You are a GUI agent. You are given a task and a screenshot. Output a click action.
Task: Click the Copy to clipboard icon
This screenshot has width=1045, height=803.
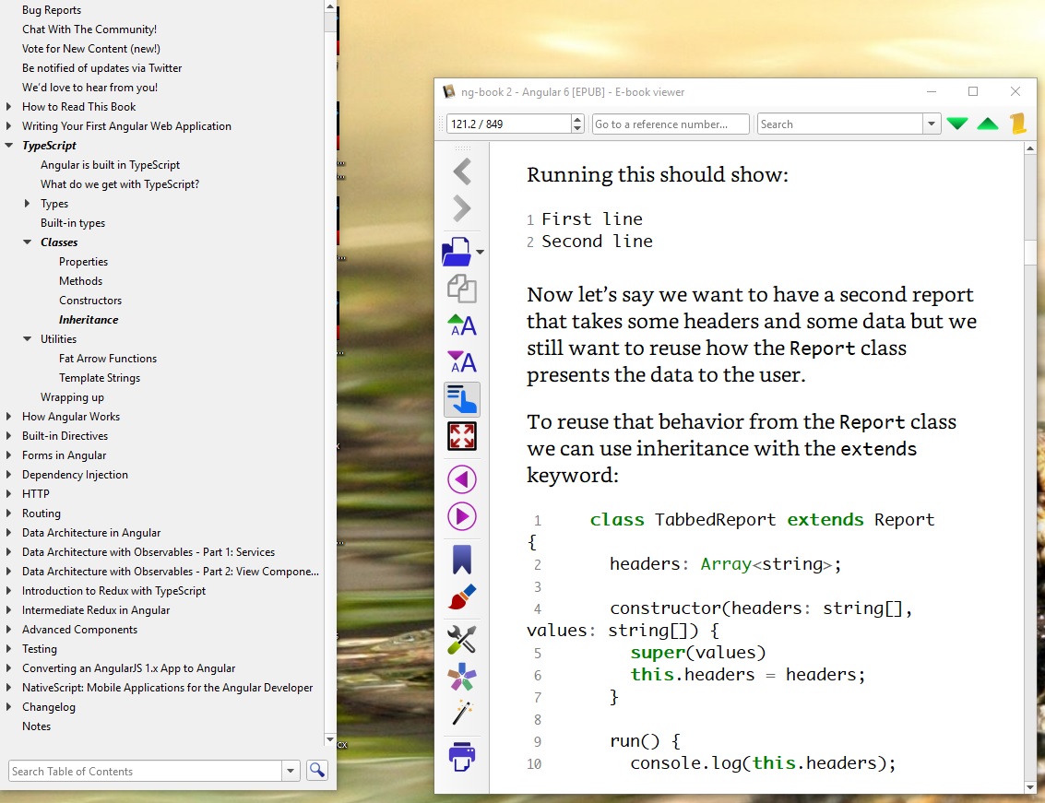click(462, 289)
